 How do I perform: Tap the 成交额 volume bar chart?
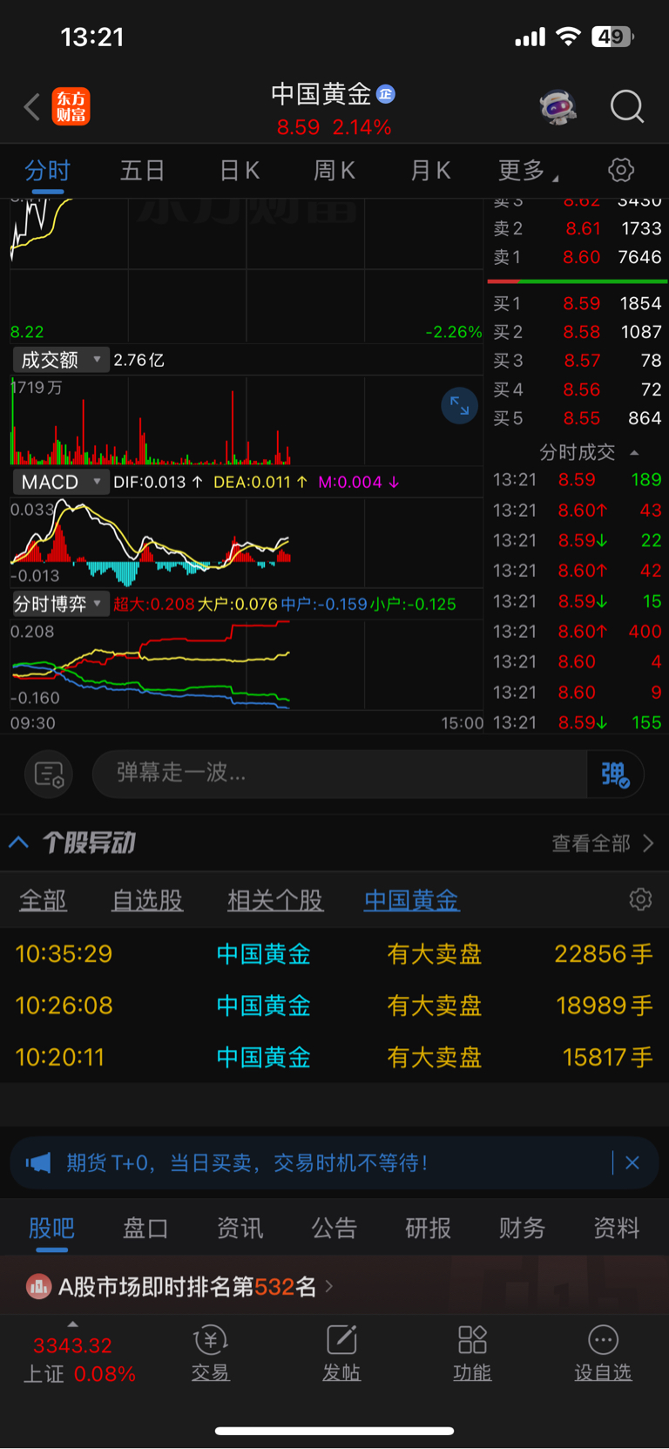(x=247, y=421)
